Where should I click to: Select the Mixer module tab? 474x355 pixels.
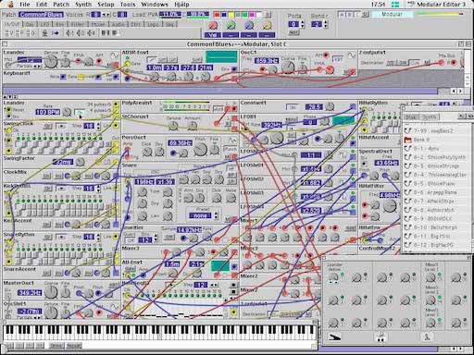[x=97, y=24]
